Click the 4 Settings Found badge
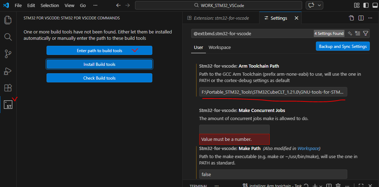The image size is (379, 187). [329, 33]
